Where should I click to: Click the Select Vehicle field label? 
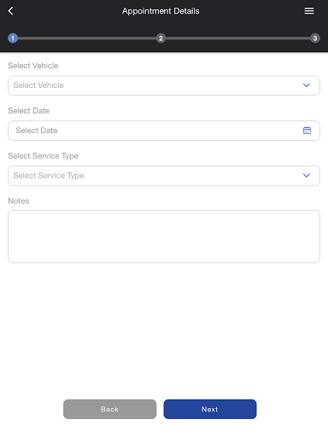[33, 66]
